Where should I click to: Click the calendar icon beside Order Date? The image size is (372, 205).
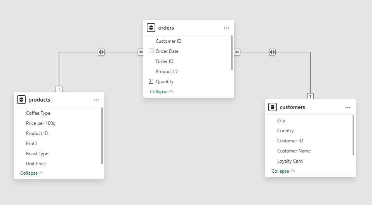pos(151,51)
